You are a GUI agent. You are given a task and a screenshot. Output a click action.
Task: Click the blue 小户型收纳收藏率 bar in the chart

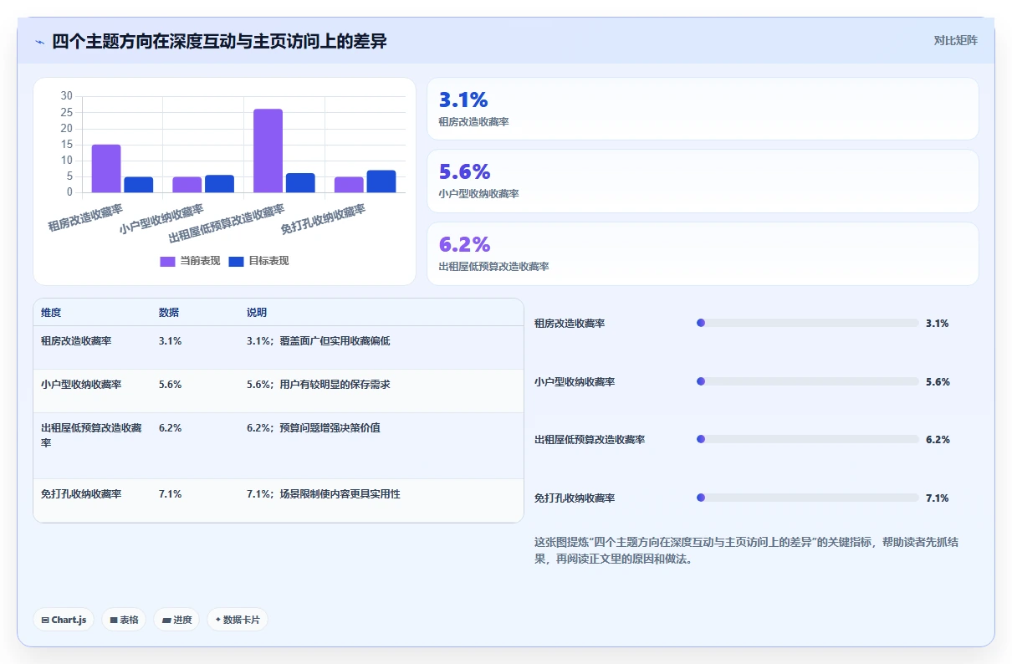[219, 183]
